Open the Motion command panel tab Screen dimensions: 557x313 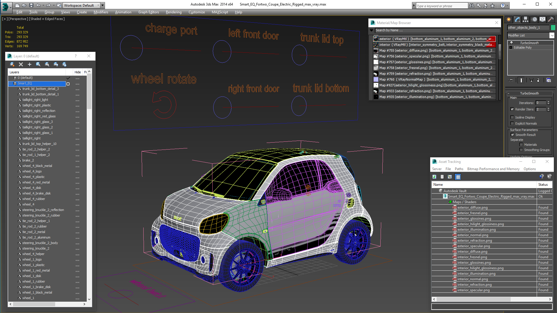534,19
